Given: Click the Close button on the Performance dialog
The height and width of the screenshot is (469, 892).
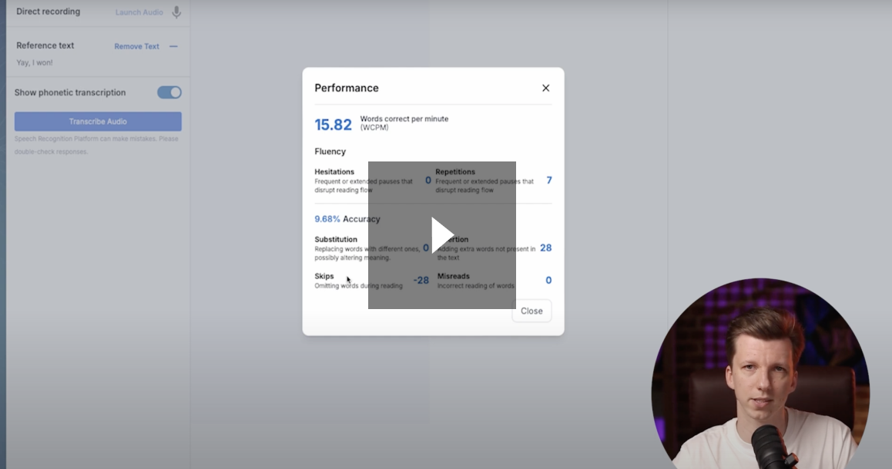Looking at the screenshot, I should [x=532, y=311].
